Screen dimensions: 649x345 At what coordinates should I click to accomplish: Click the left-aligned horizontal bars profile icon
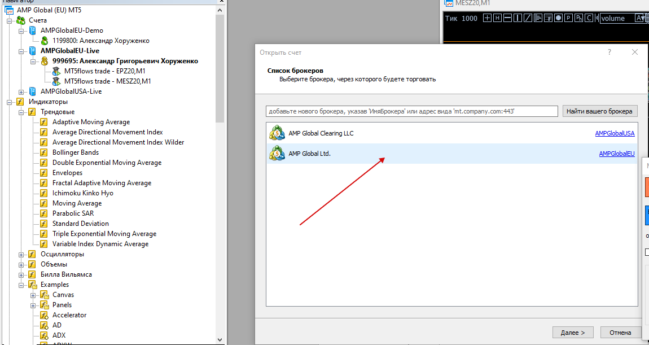pos(538,18)
